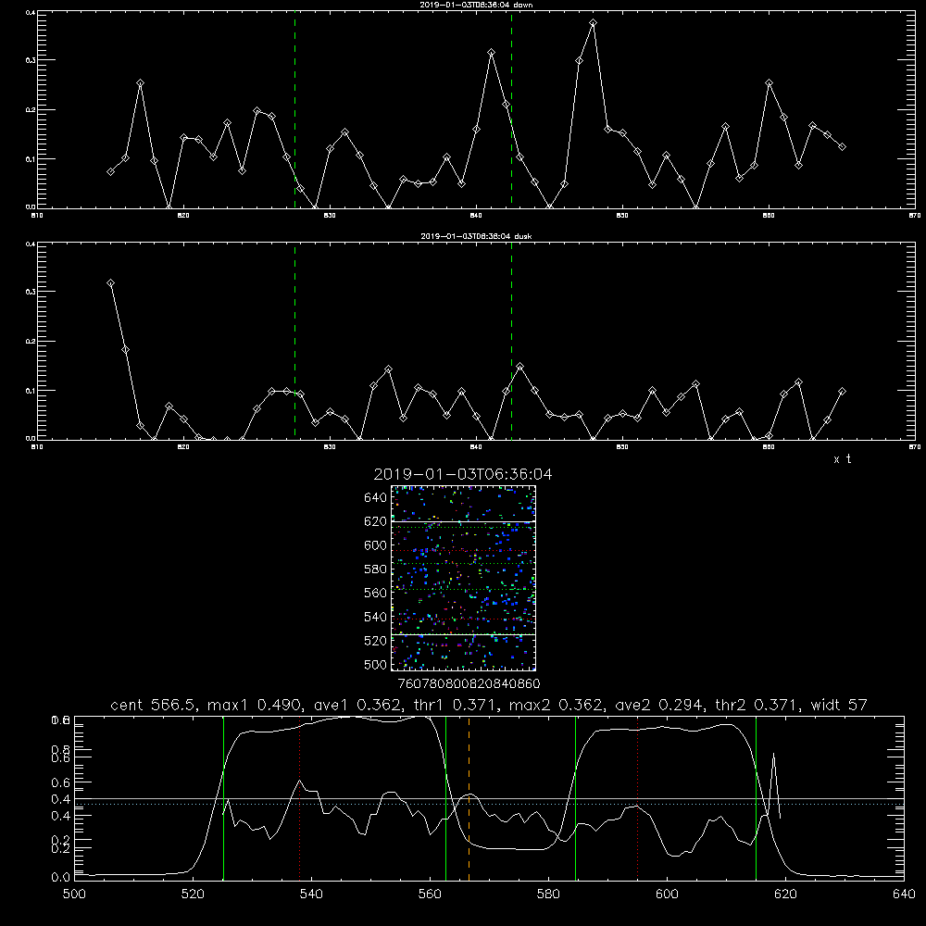Screen dimensions: 926x926
Task: Click the 580 label on bottom plot x-axis
Action: 548,895
